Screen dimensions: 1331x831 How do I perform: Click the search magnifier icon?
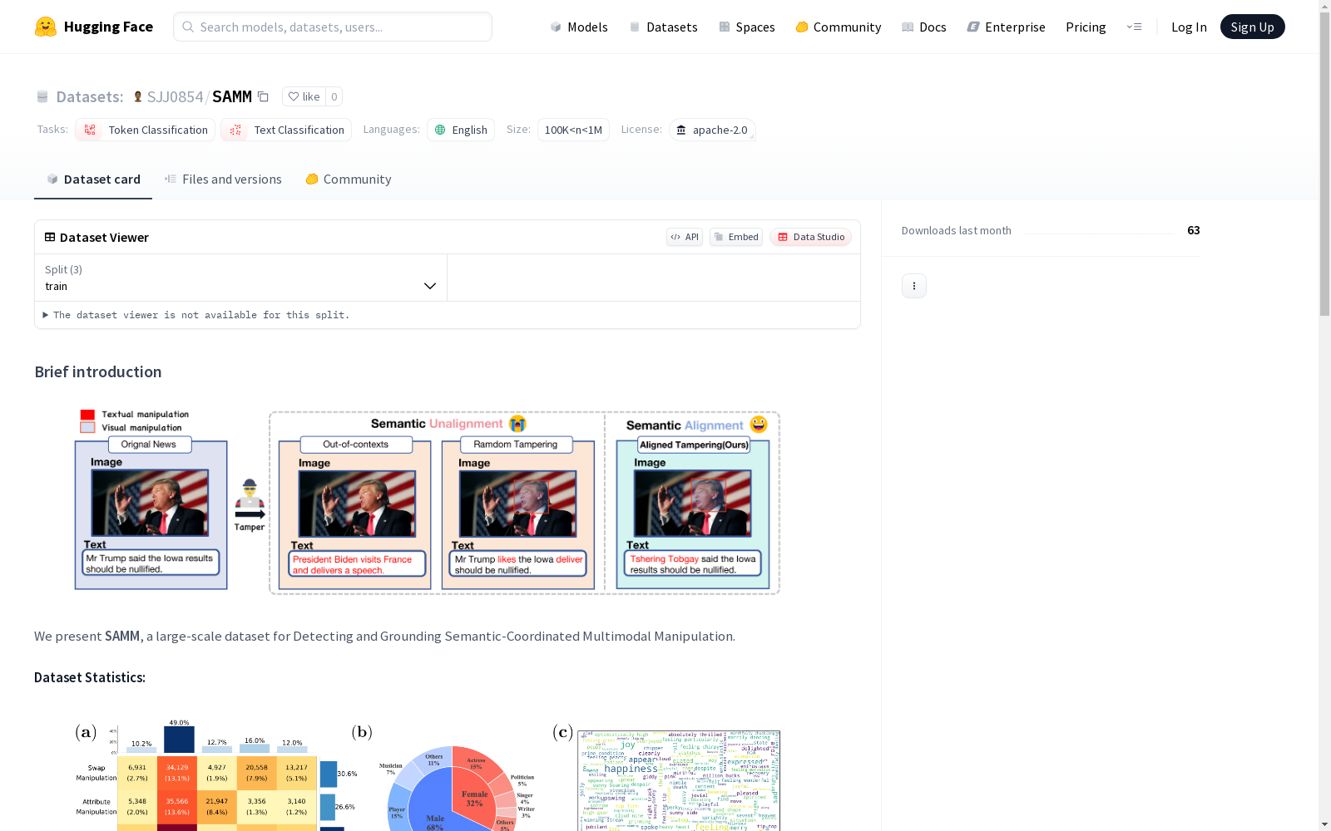[x=188, y=27]
